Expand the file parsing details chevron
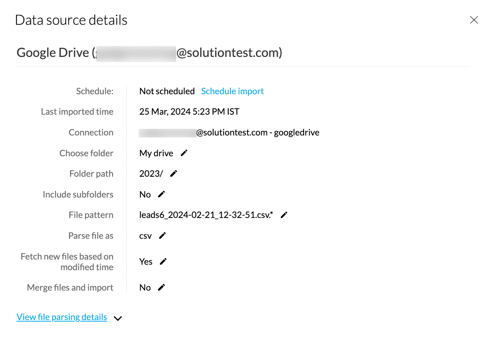Screen dimensions: 487x344 coord(118,318)
